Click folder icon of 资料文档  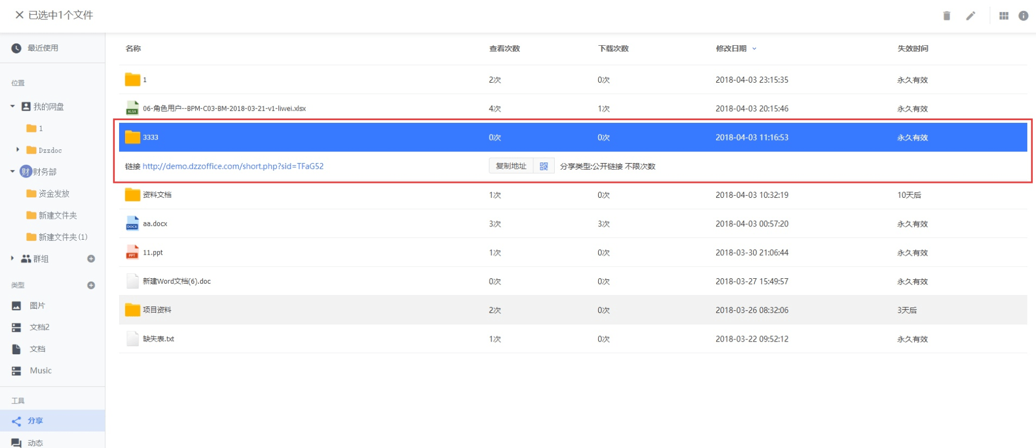pyautogui.click(x=132, y=195)
